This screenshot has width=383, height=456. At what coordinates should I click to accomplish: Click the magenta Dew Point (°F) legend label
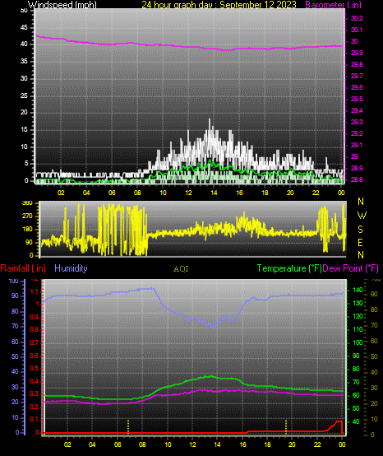tap(350, 268)
